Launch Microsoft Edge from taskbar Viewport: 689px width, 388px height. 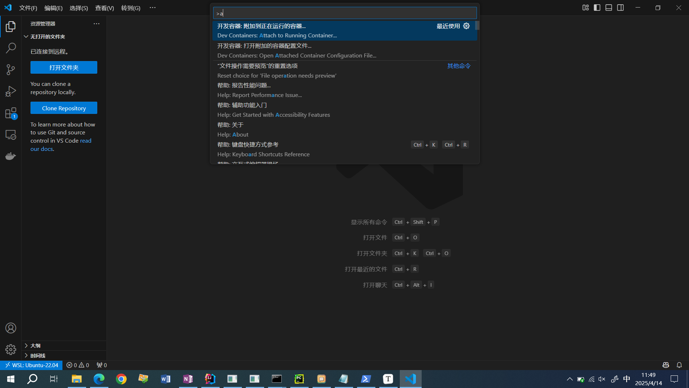coord(99,379)
